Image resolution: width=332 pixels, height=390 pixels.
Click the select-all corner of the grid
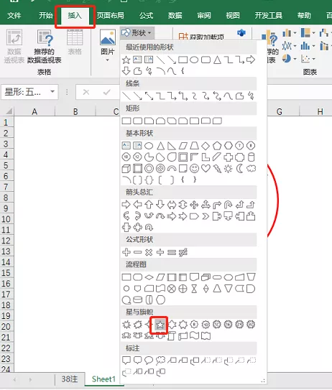pyautogui.click(x=9, y=111)
